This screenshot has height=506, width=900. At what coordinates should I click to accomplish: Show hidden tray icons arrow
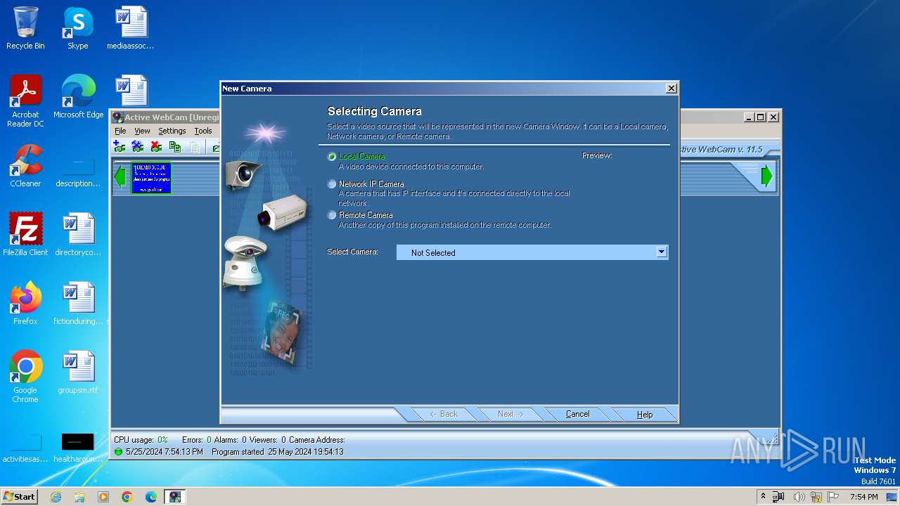coord(764,496)
